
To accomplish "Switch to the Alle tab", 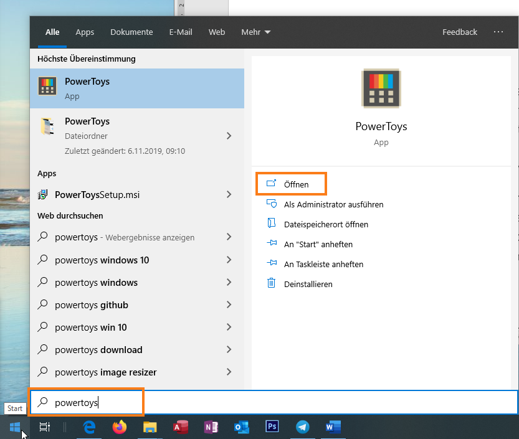I will (52, 32).
